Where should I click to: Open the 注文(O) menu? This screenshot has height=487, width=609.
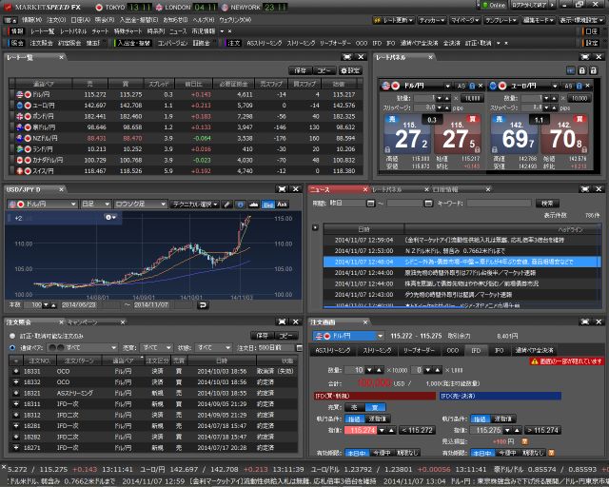(x=56, y=19)
